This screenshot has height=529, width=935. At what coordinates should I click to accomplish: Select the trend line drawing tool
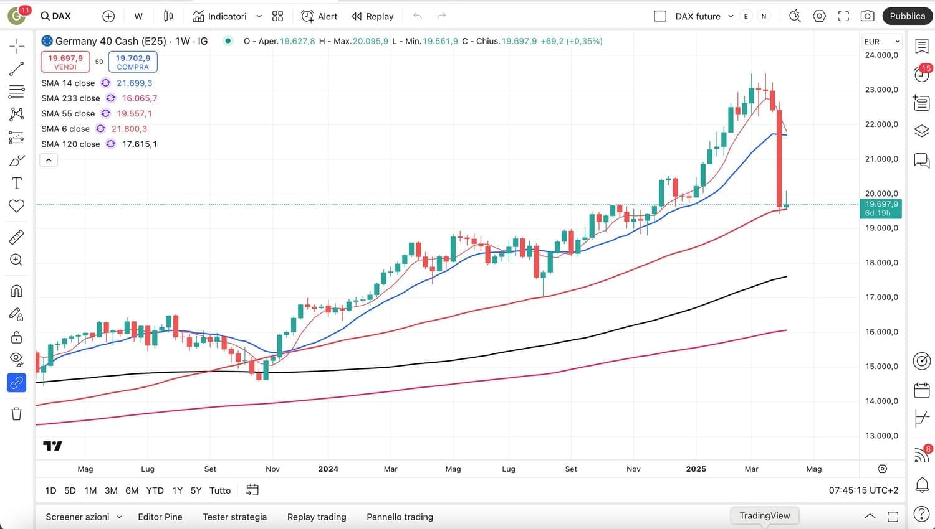(17, 69)
